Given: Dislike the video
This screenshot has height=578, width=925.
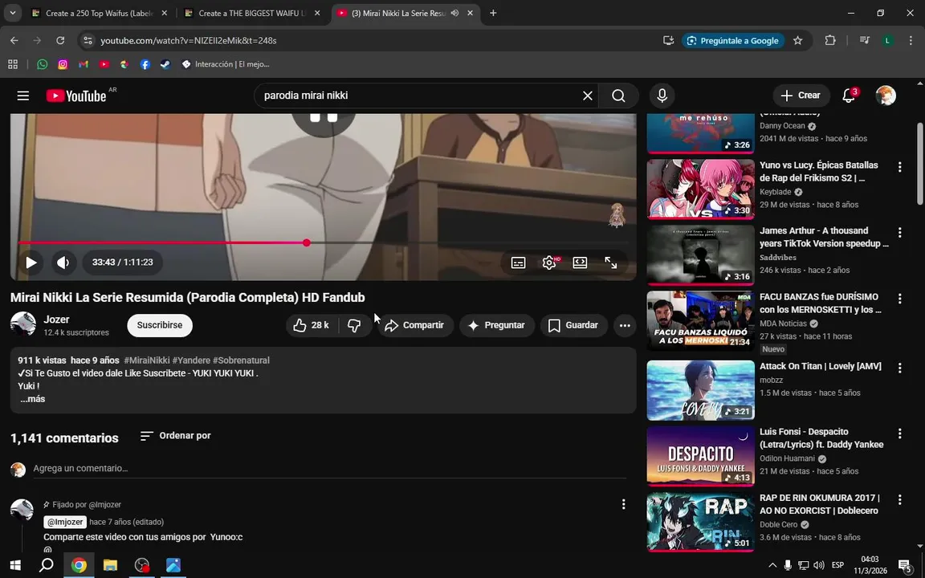Looking at the screenshot, I should 354,325.
